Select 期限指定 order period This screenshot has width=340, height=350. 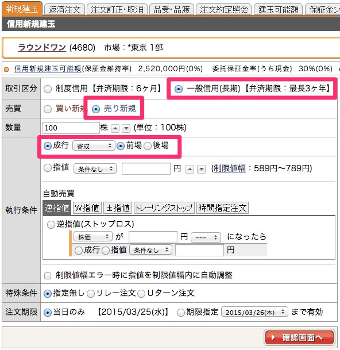(x=181, y=313)
